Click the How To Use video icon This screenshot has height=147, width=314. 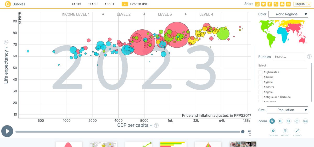[x=125, y=4]
